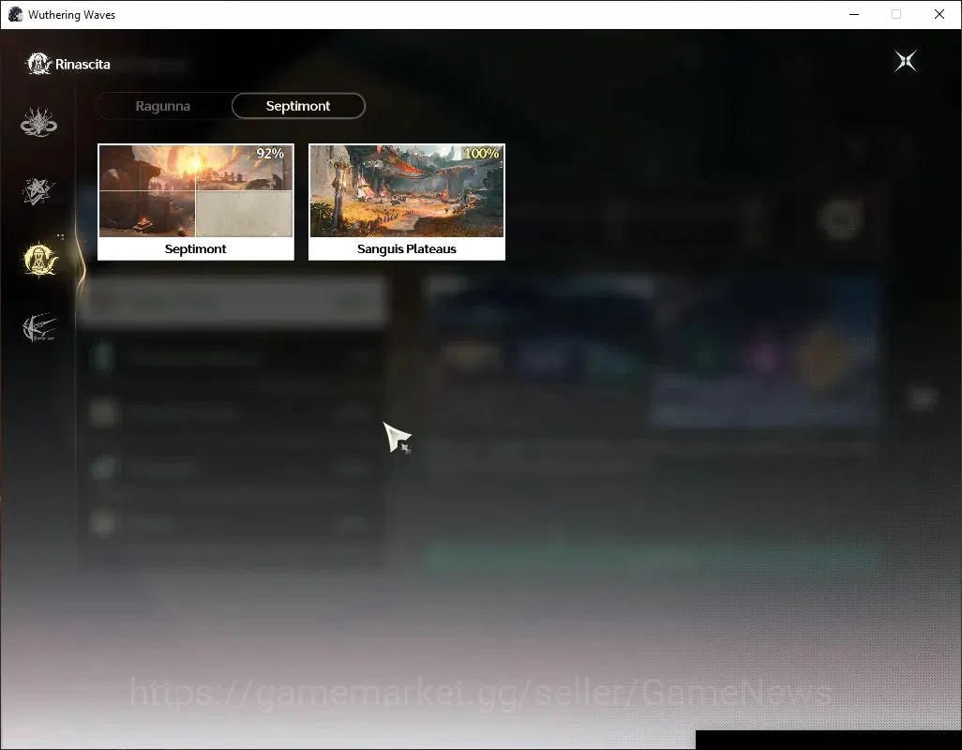The image size is (962, 750).
Task: Click the 92% progress label on Septimont
Action: pyautogui.click(x=270, y=154)
